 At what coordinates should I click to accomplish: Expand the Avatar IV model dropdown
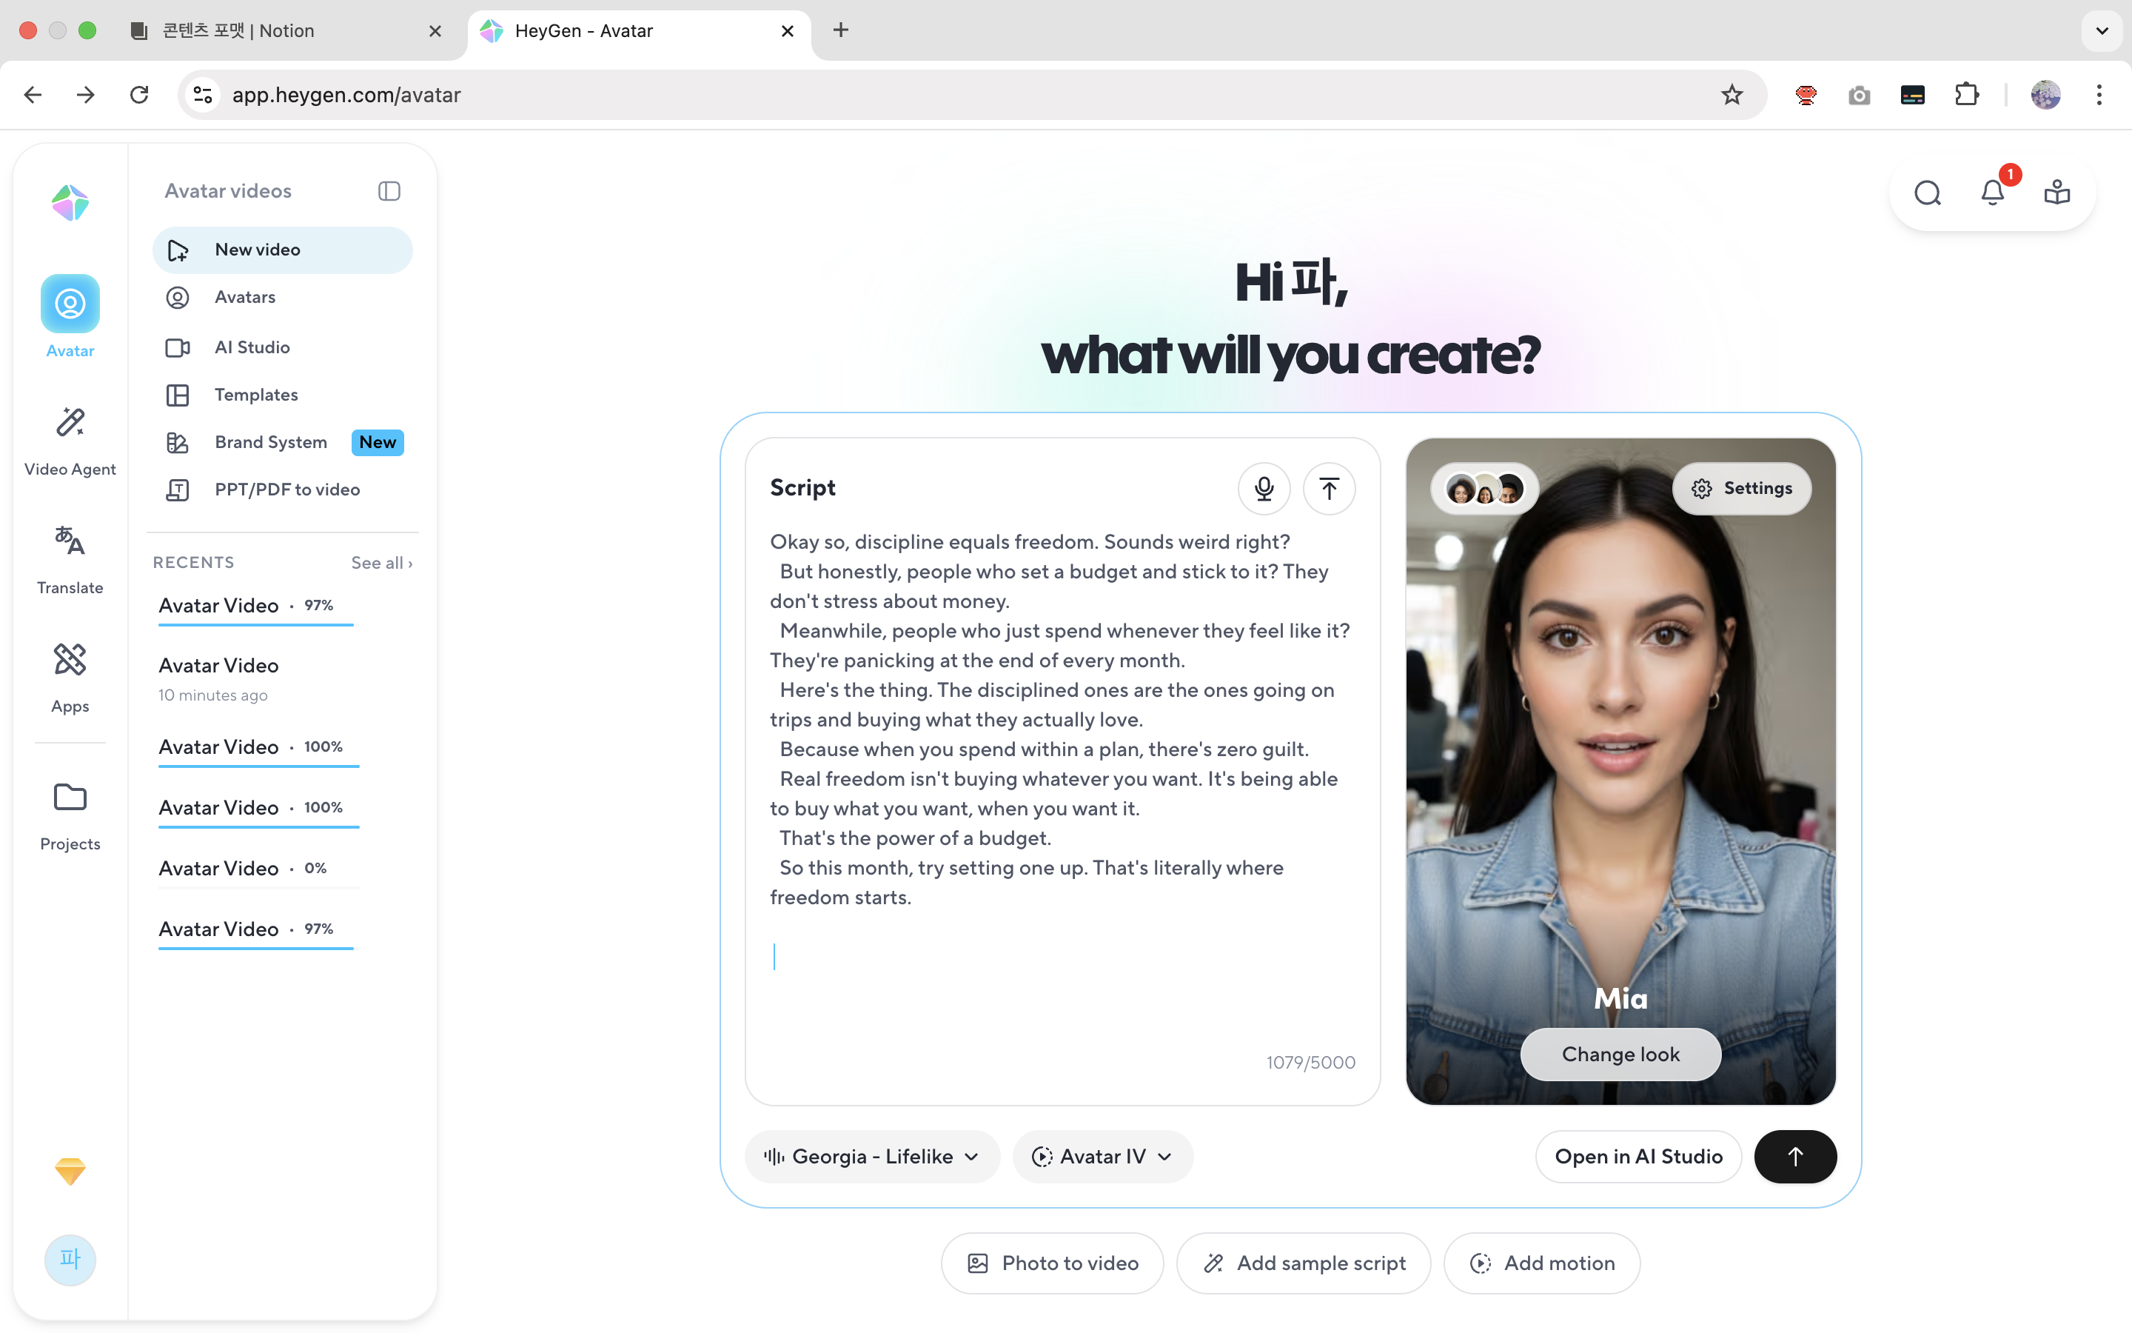pyautogui.click(x=1102, y=1156)
